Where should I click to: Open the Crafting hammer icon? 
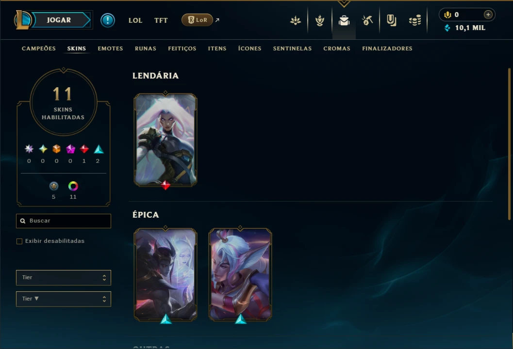[x=367, y=20]
